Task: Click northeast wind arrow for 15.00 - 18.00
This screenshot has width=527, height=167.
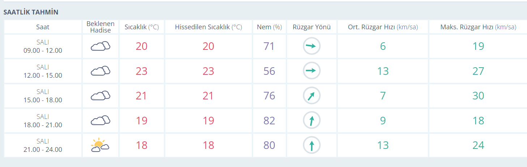Action: [x=311, y=95]
